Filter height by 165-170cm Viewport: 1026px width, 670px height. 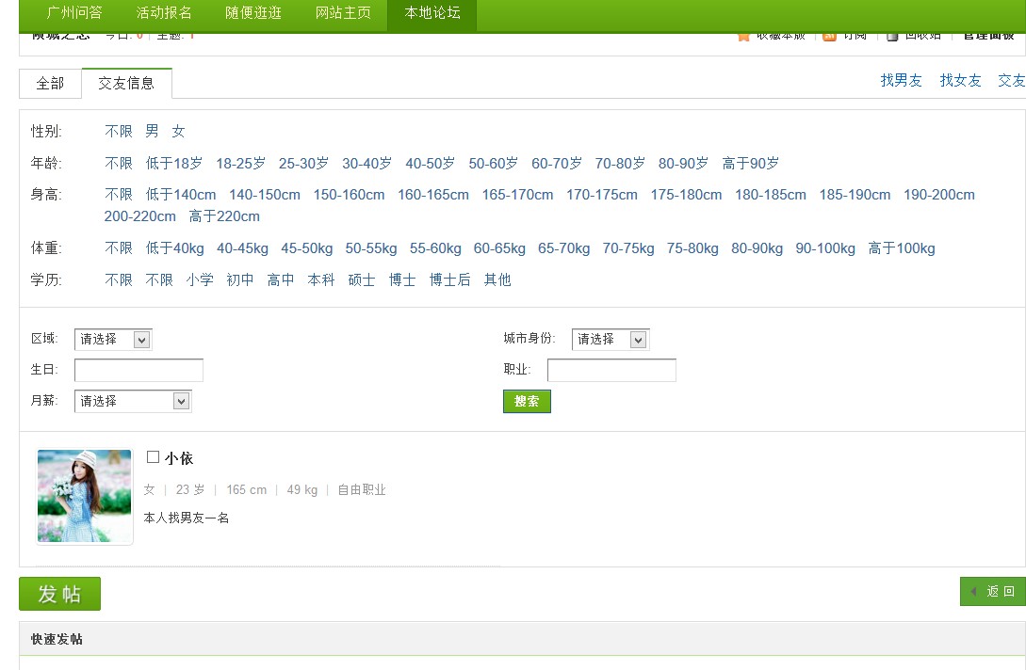click(517, 195)
